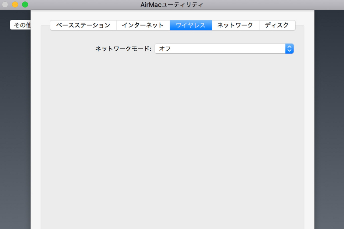Viewport: 344px width, 229px height.
Task: Click the ネットワークモード: label text
Action: click(123, 49)
